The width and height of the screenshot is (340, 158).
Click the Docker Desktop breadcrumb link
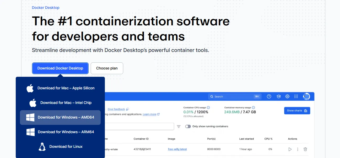click(46, 8)
